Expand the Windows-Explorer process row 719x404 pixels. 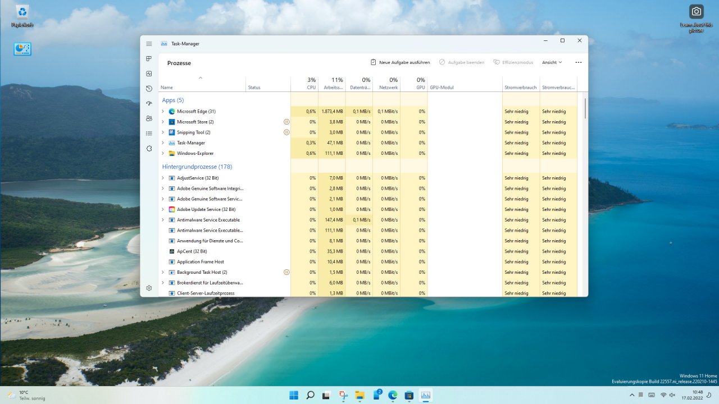pyautogui.click(x=163, y=153)
